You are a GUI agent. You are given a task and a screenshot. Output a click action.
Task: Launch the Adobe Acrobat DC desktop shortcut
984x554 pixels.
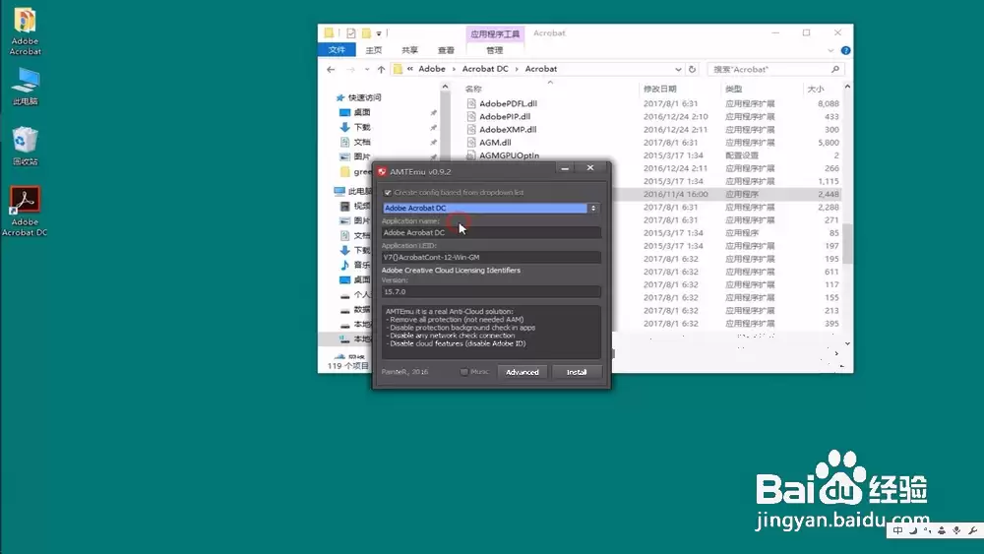click(x=25, y=211)
